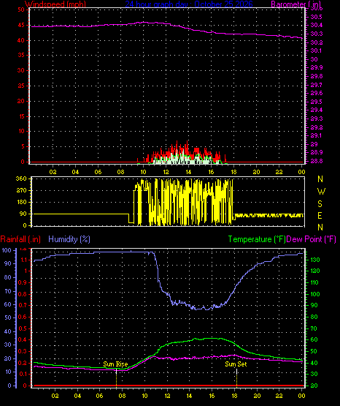Image resolution: width=340 pixels, height=406 pixels.
Task: Click the '0.5' rainfall axis value
Action: [x=23, y=328]
